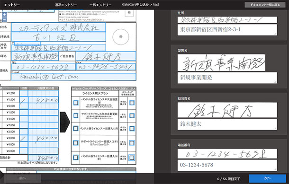This screenshot has width=289, height=184.
Task: Select handwritten phone image in 電話番号 panel
Action: (x=227, y=154)
